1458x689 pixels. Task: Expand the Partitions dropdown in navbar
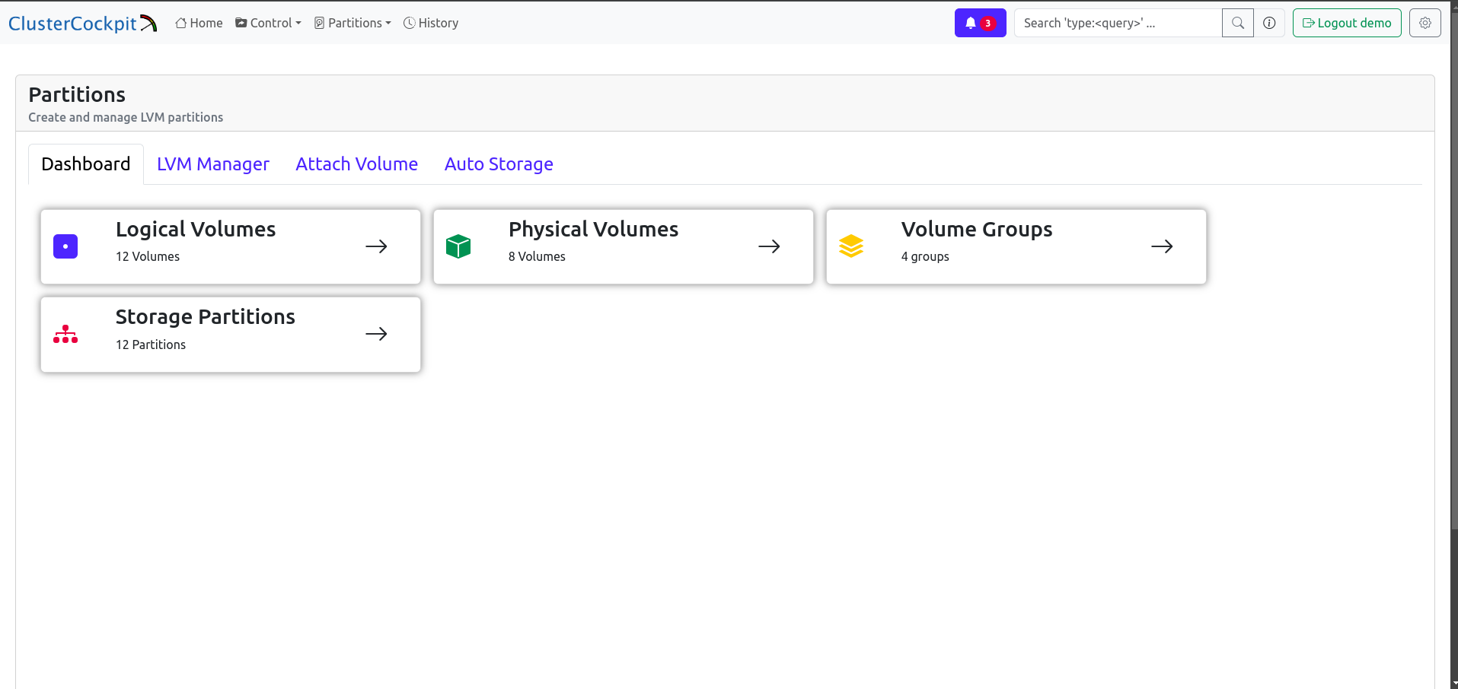(353, 23)
